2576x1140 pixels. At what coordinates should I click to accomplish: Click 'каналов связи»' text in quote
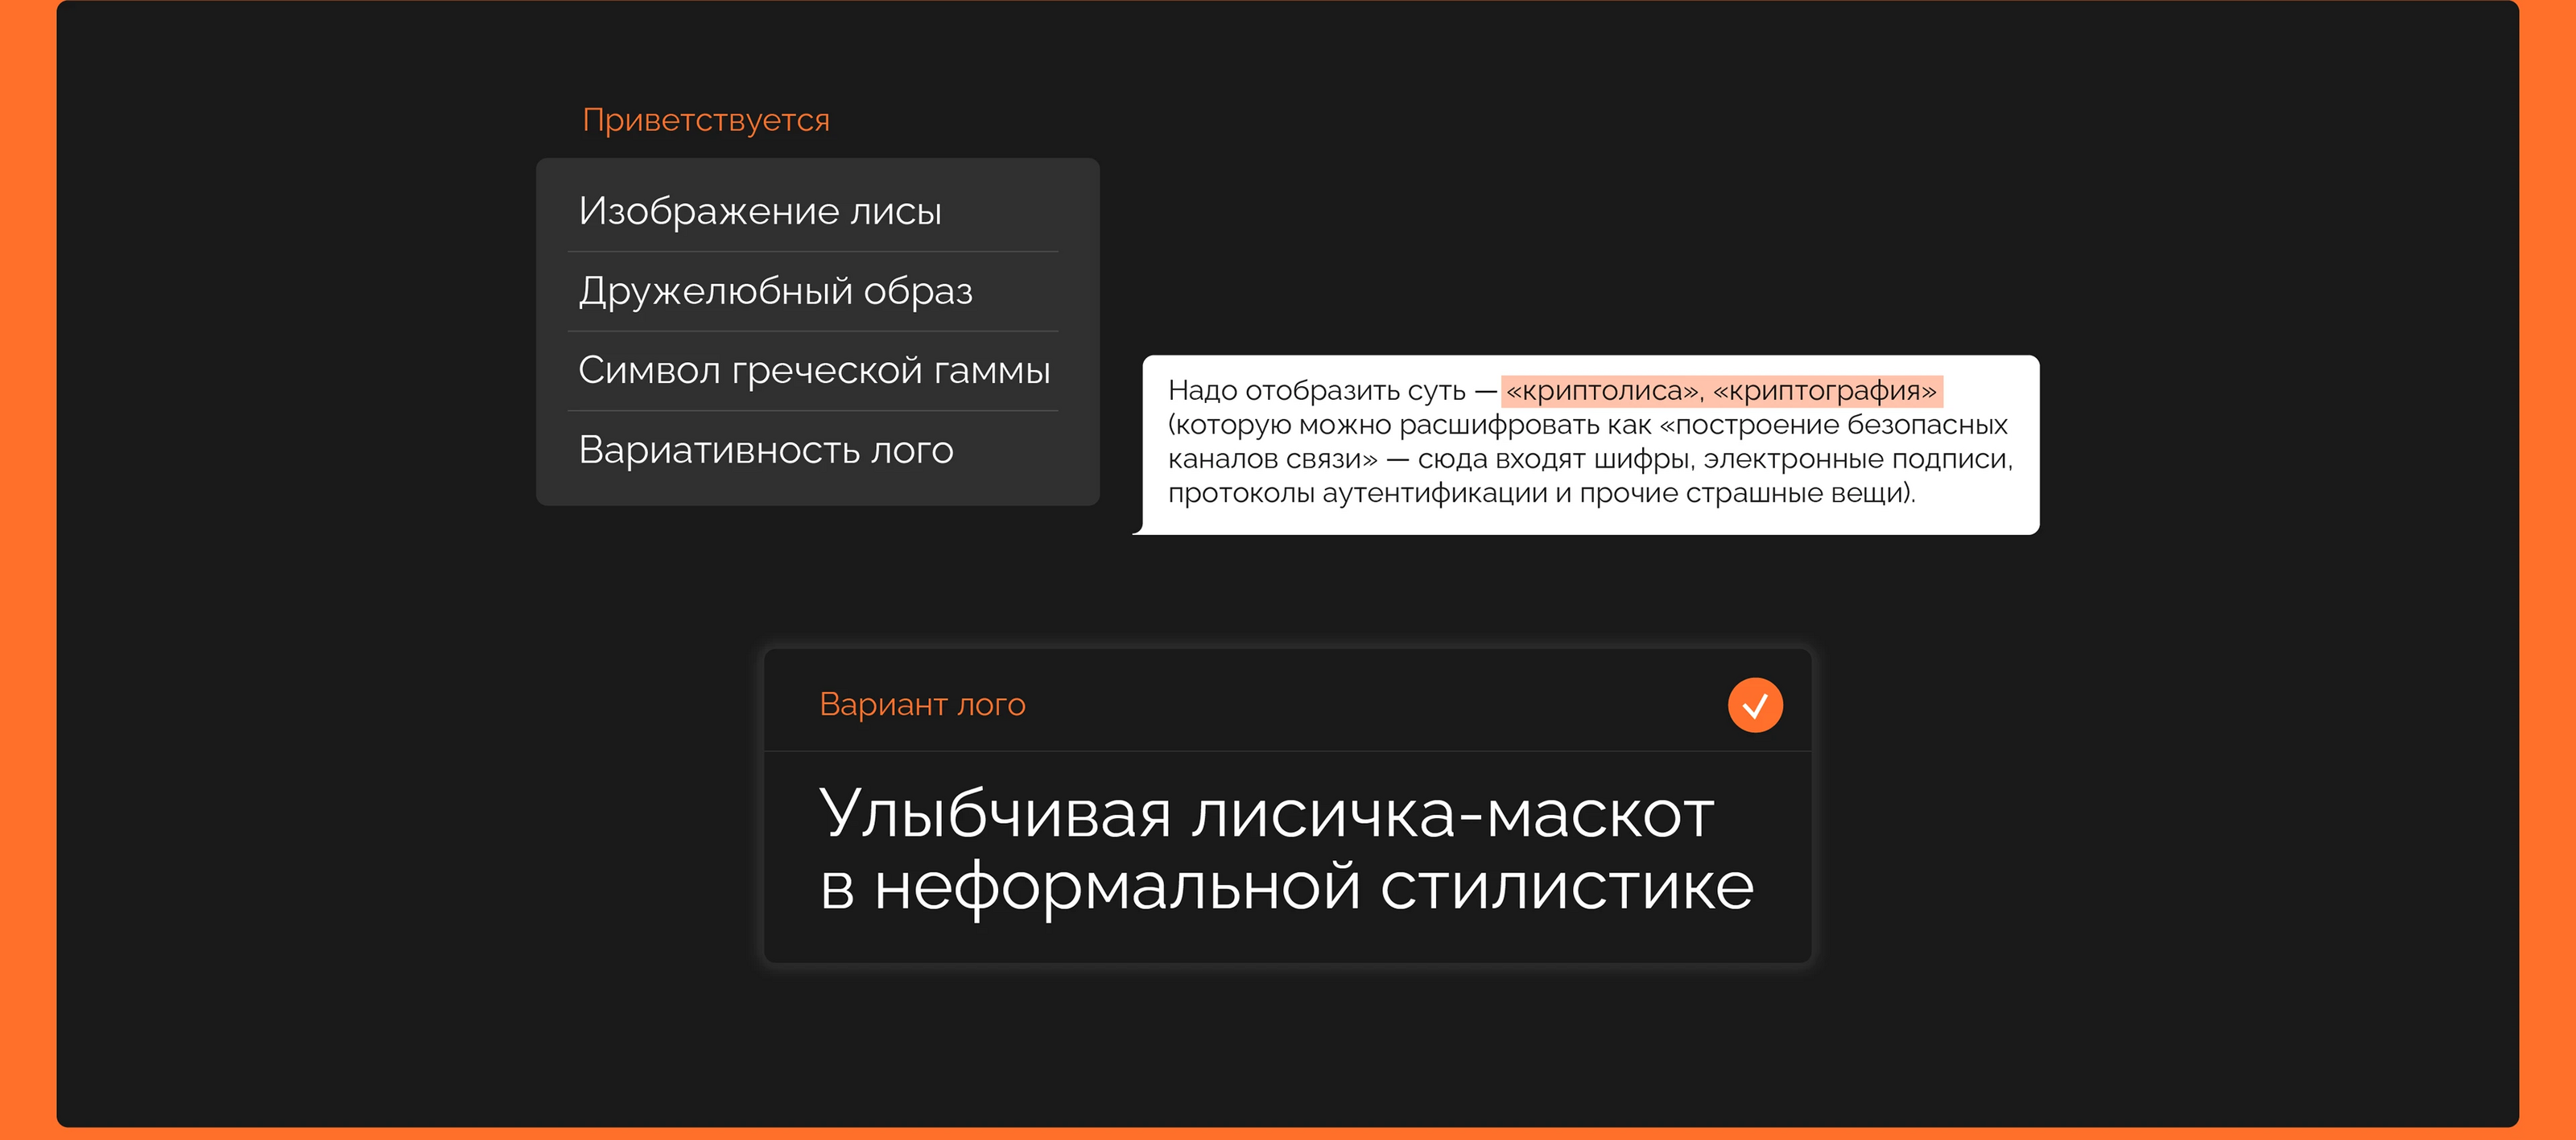(1272, 459)
